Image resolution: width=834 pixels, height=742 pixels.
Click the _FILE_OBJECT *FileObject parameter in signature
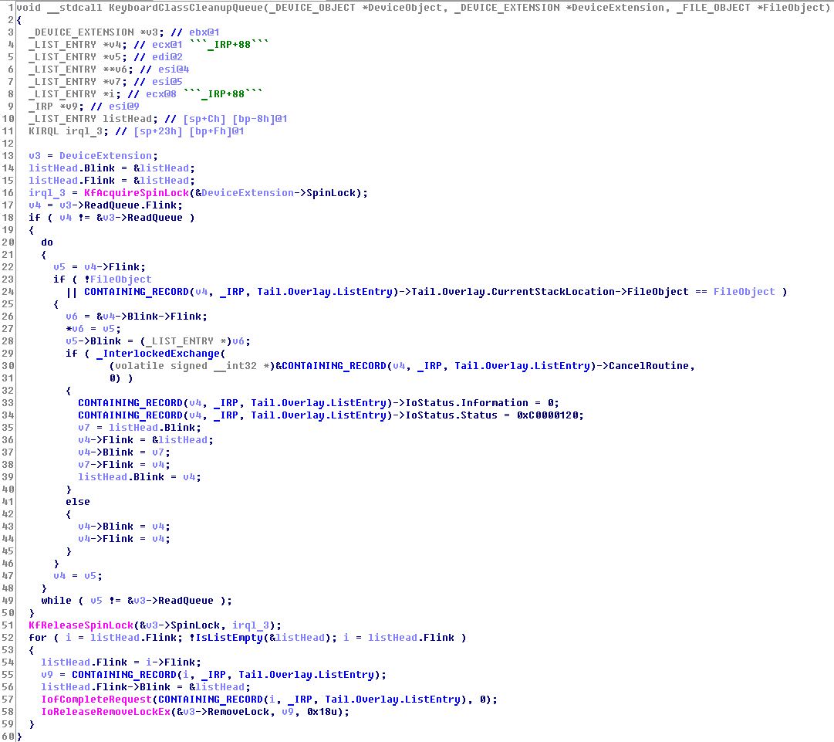coord(750,8)
